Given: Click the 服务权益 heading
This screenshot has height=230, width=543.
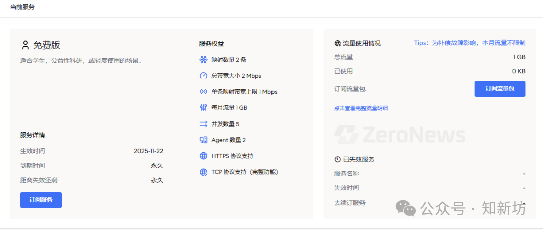Looking at the screenshot, I should tap(211, 44).
